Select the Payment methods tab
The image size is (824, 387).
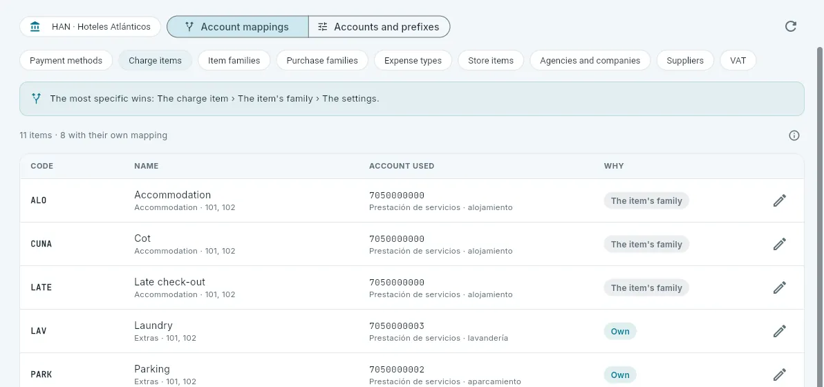66,60
